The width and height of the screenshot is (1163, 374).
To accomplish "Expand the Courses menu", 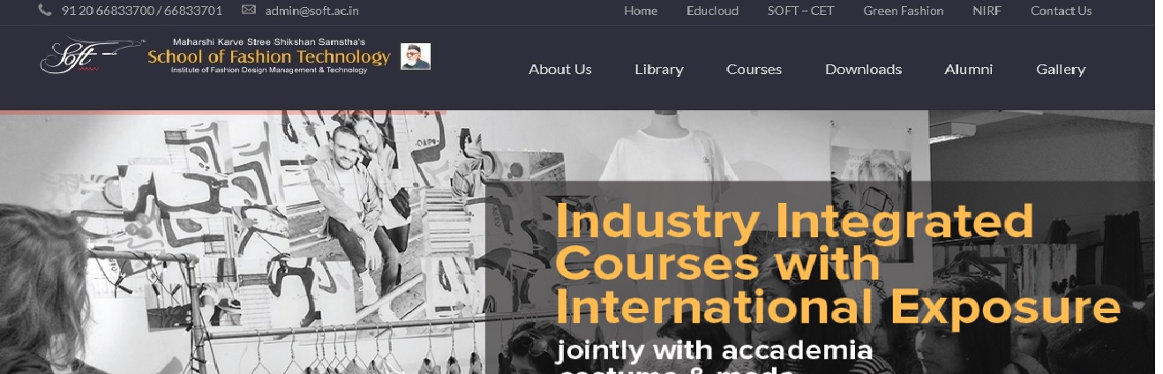I will tap(754, 69).
